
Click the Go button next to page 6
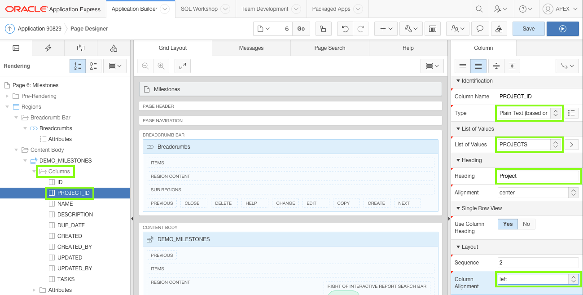(x=301, y=28)
